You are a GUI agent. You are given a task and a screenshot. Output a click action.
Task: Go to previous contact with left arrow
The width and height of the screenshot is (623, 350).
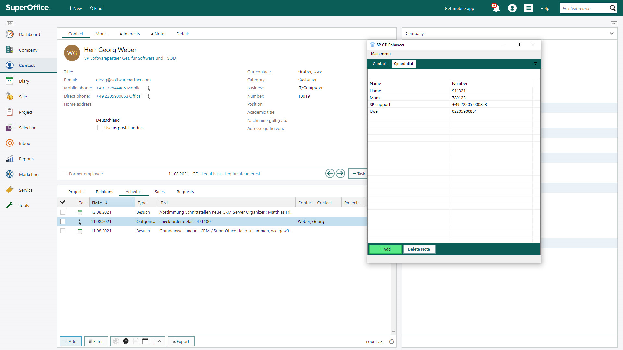(330, 174)
